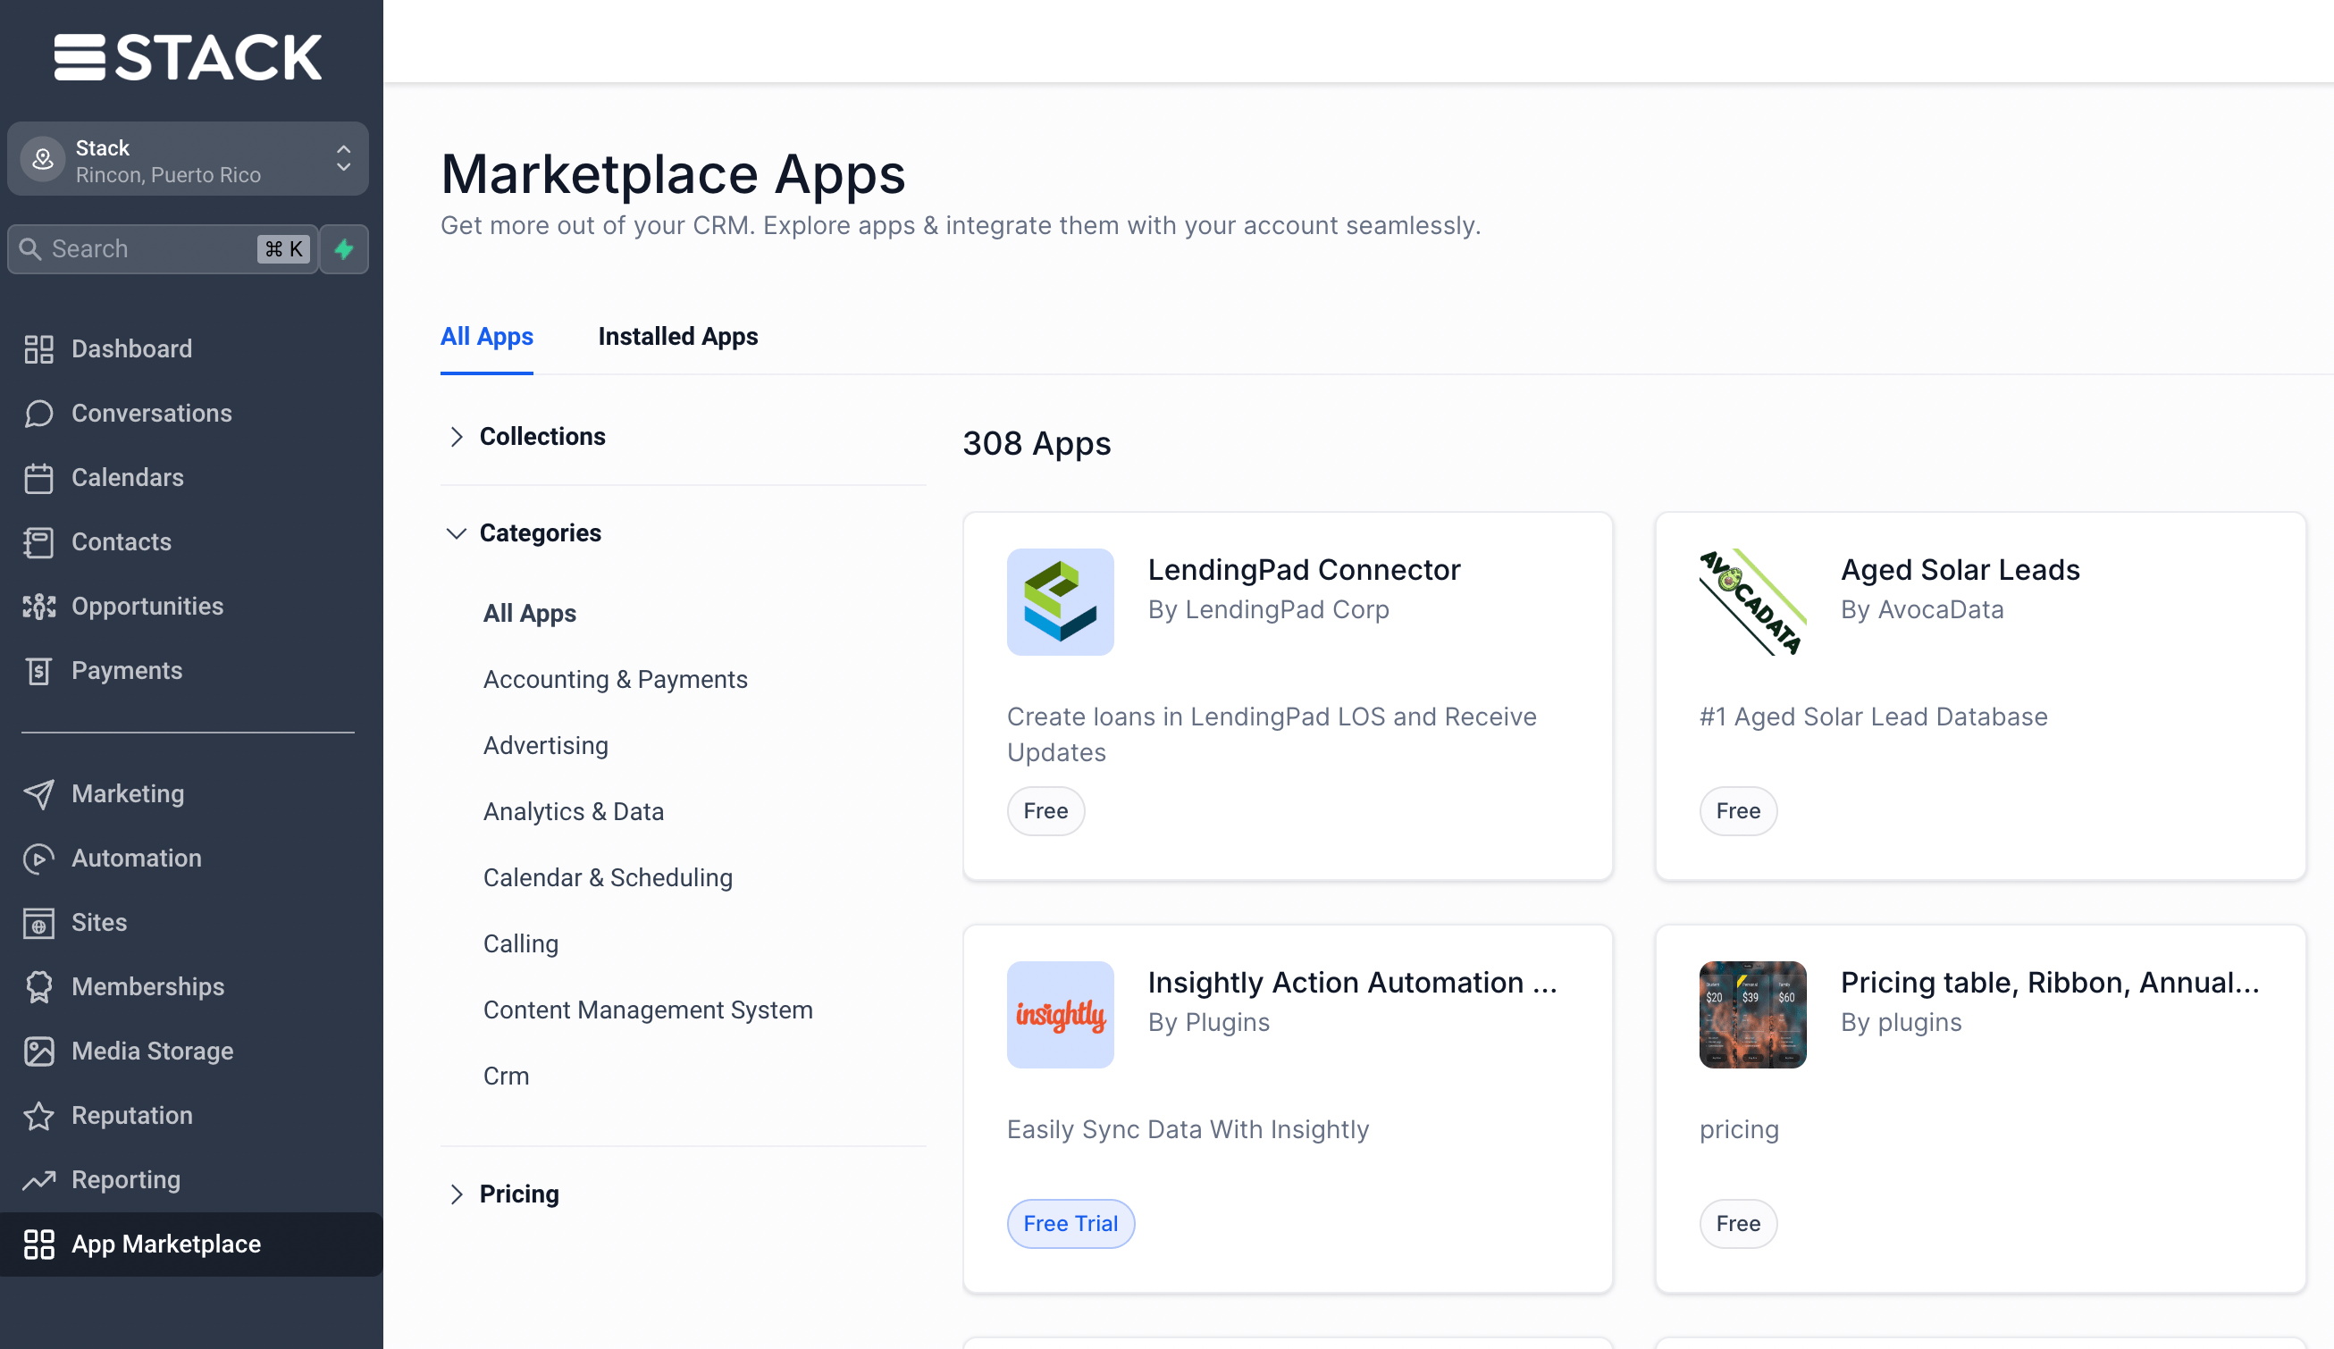Open Memberships badge icon

pyautogui.click(x=38, y=987)
